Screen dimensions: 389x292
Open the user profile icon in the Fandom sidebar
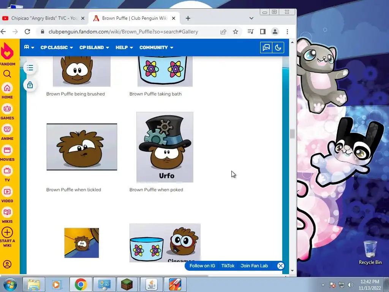[x=7, y=264]
